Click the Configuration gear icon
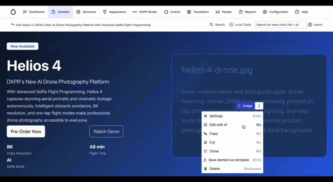This screenshot has height=182, width=333. pos(265,12)
